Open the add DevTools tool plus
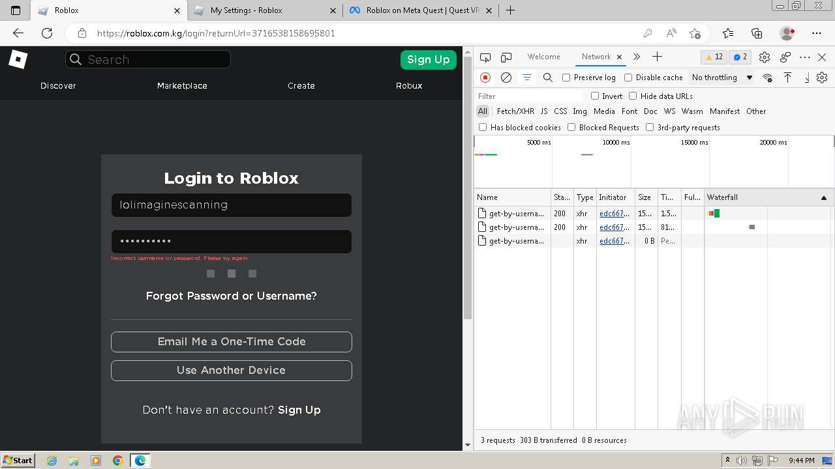 pyautogui.click(x=657, y=57)
